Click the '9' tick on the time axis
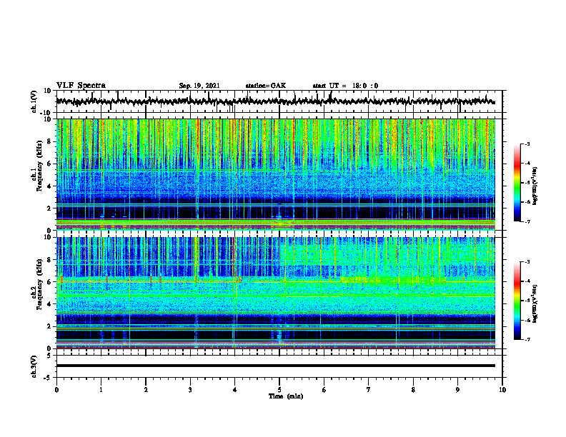 457,390
